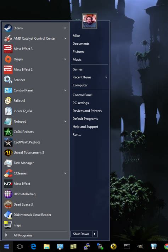
Task: Start Mass Effect 3 via its icon
Action: [x=8, y=49]
